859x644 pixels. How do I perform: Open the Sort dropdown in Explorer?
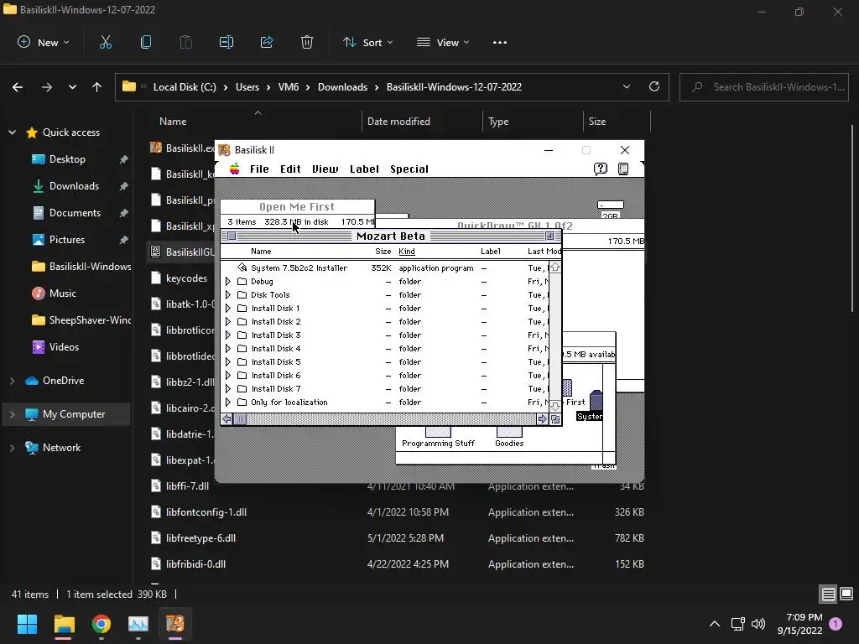(x=368, y=42)
